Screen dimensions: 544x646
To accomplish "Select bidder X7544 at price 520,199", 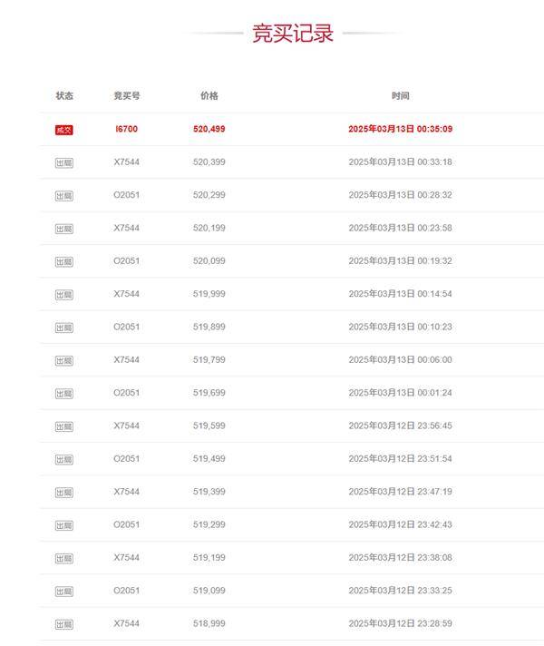I will tap(126, 228).
